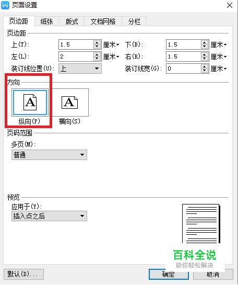Open unit dropdown for 下(B) margin
This screenshot has width=238, height=285.
point(219,44)
